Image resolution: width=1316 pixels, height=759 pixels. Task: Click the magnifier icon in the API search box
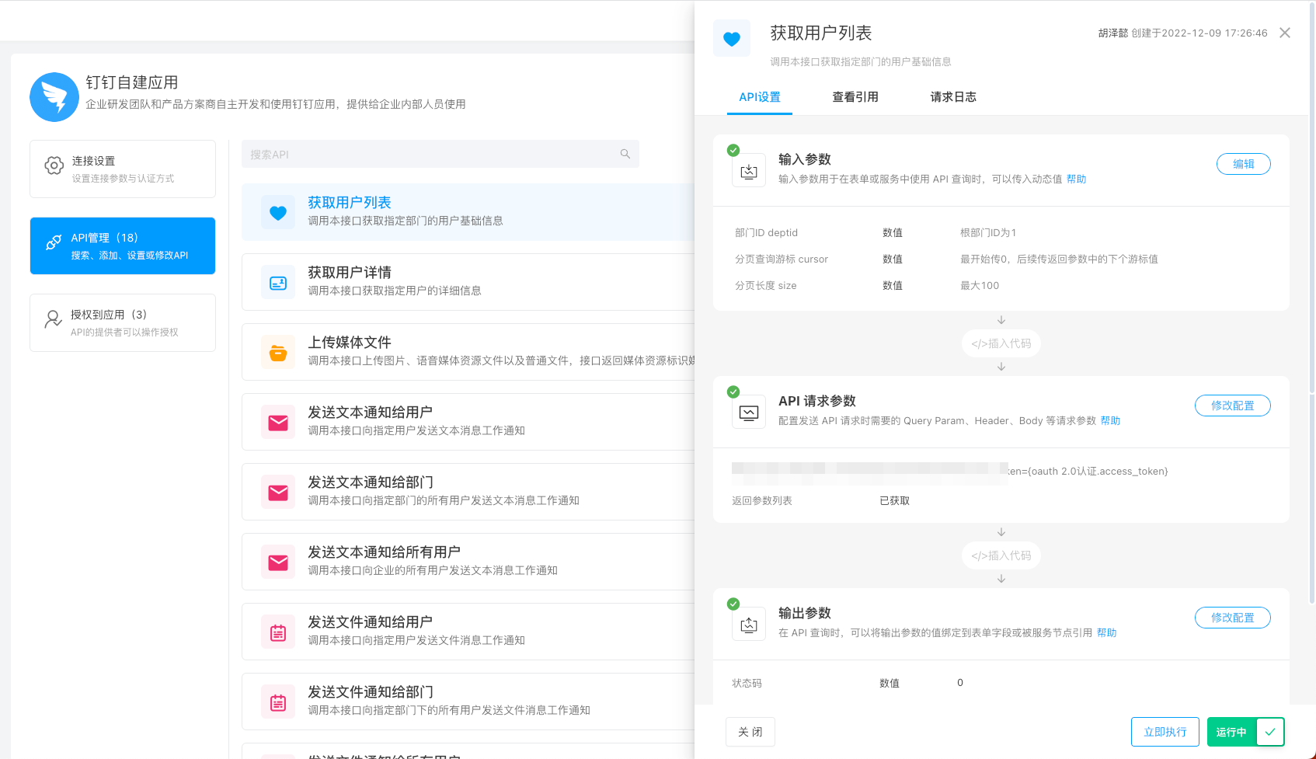[625, 154]
